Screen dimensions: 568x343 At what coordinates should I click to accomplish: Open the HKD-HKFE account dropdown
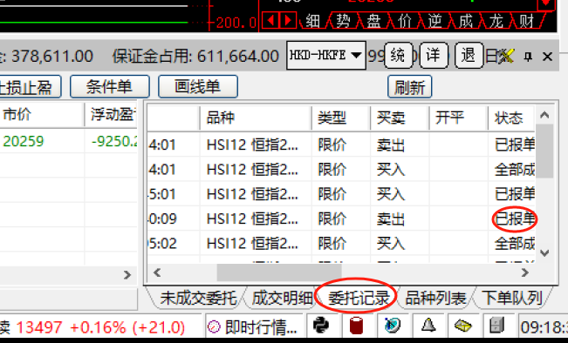point(326,56)
